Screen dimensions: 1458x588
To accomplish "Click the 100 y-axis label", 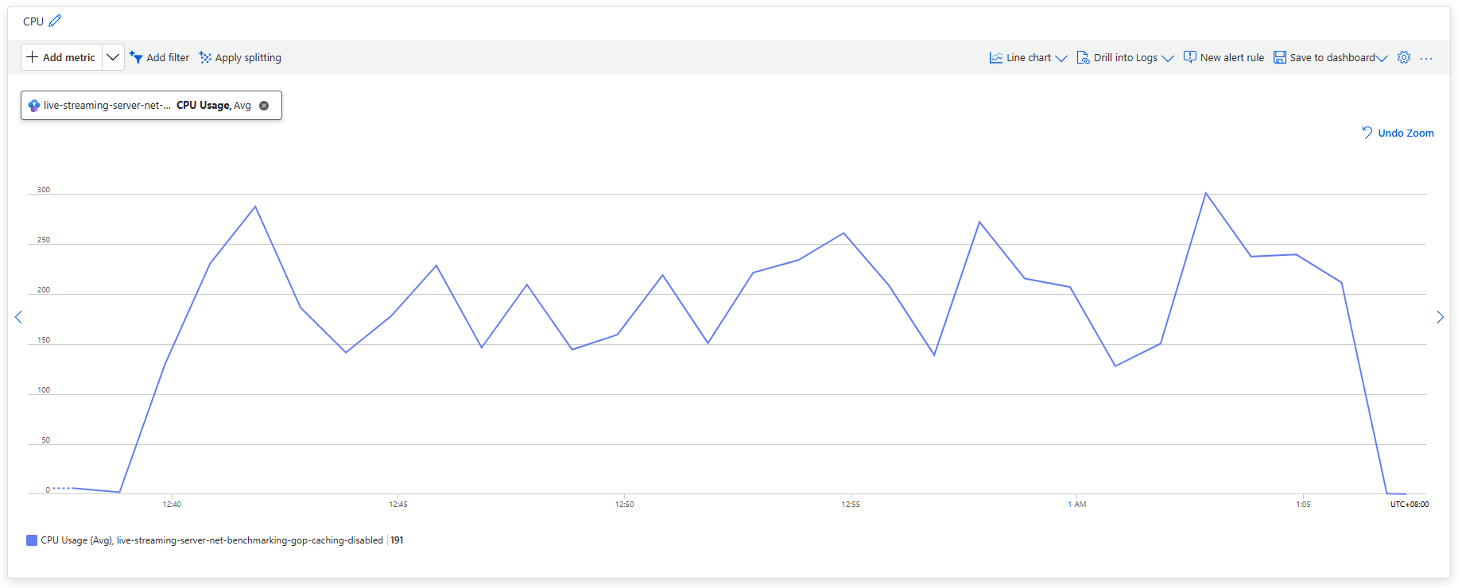I will click(44, 390).
